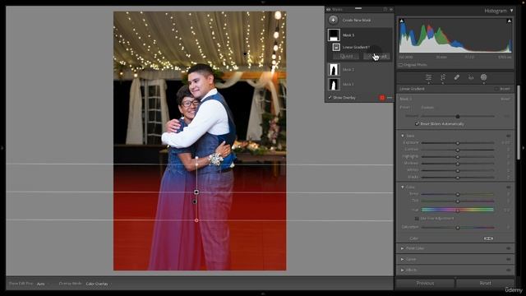Toggle the Point Color section switch
526x296 pixels.
(x=509, y=248)
